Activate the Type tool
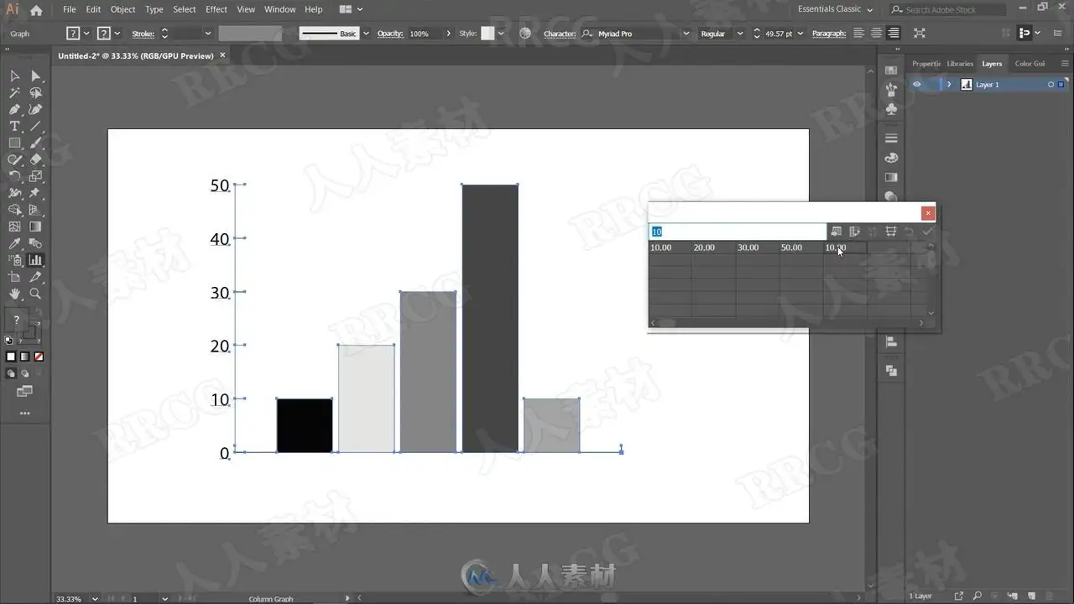 point(14,126)
